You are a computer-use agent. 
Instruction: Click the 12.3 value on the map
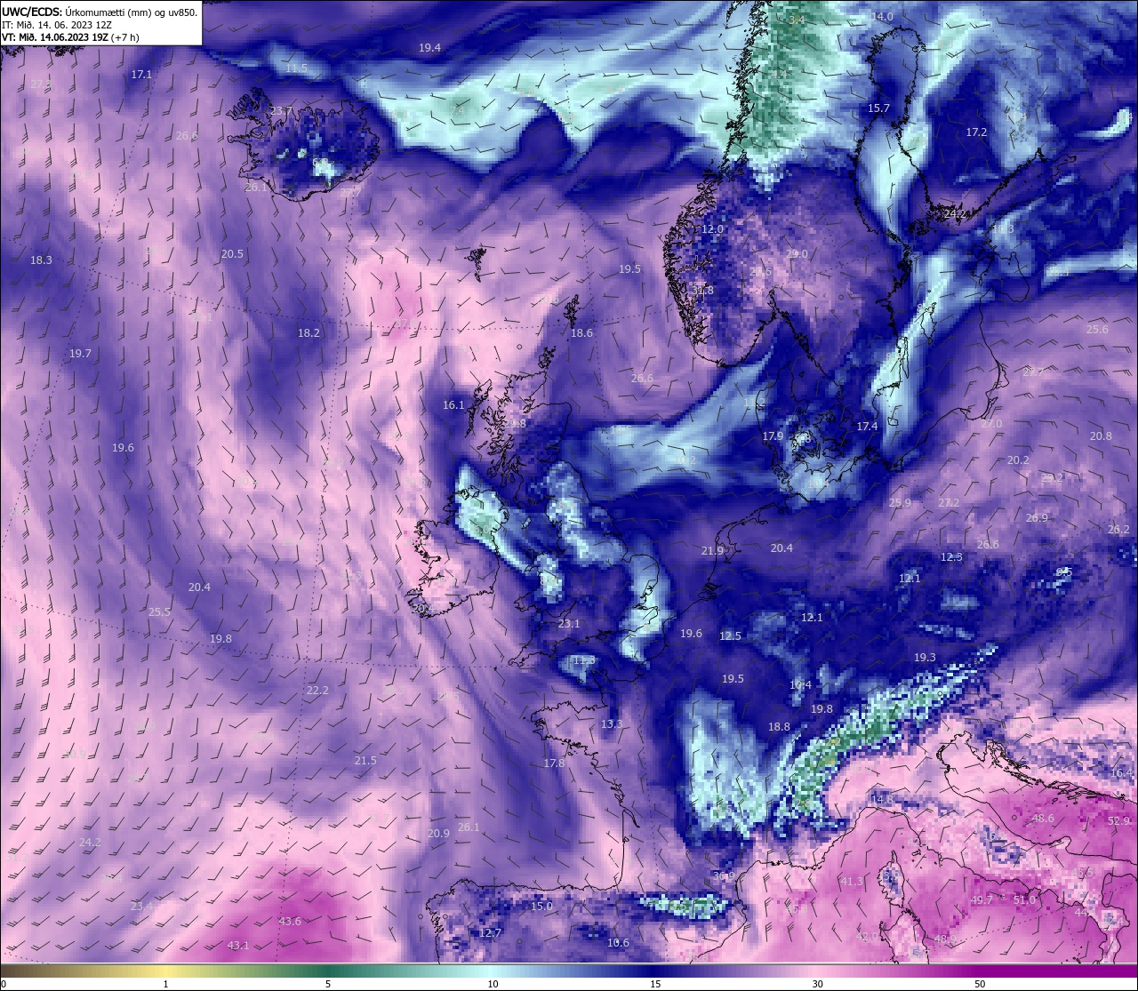pos(951,557)
